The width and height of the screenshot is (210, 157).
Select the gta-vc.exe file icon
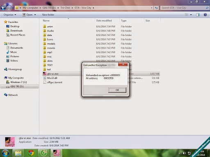(x=45, y=74)
